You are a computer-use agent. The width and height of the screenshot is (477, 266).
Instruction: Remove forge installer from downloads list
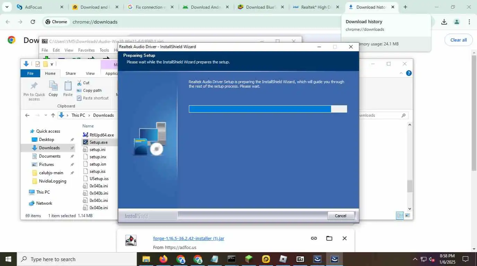pyautogui.click(x=345, y=238)
